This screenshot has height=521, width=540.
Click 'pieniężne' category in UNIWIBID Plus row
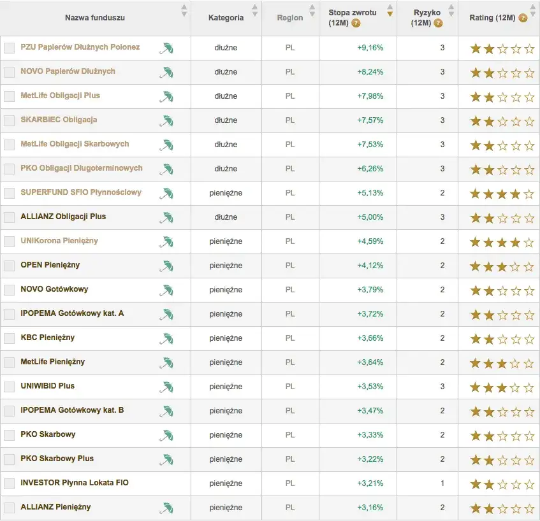pyautogui.click(x=226, y=387)
